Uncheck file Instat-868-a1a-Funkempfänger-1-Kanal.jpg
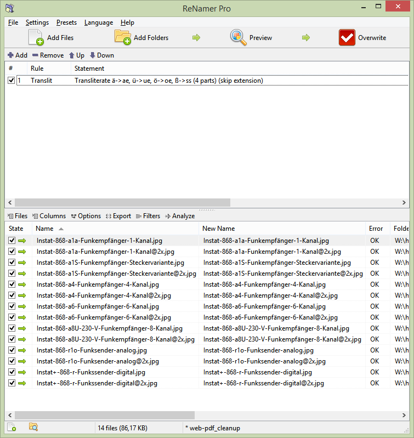This screenshot has height=438, width=414. coord(12,241)
